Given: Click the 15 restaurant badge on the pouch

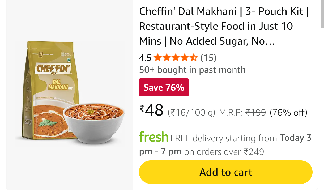Looking at the screenshot, I should click(41, 55).
